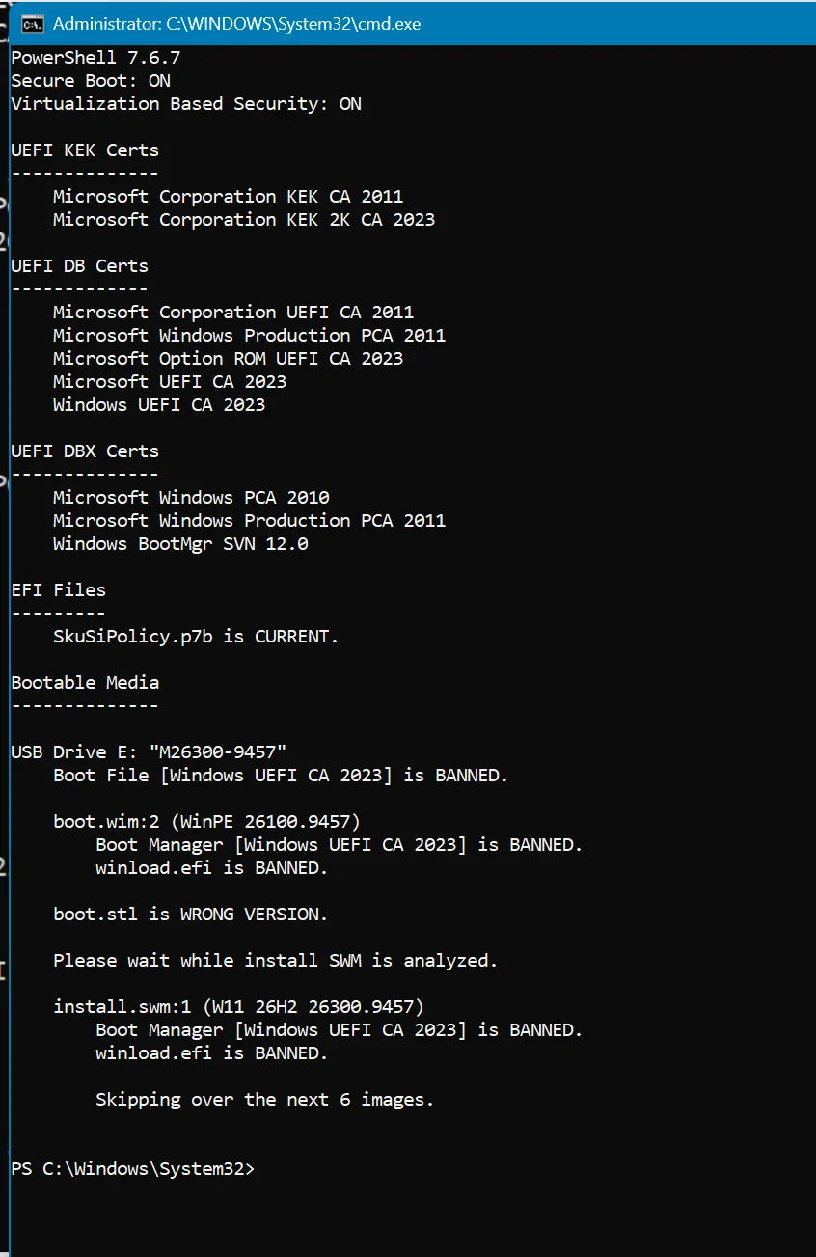Click the Virtualization Based Security line

click(x=186, y=103)
